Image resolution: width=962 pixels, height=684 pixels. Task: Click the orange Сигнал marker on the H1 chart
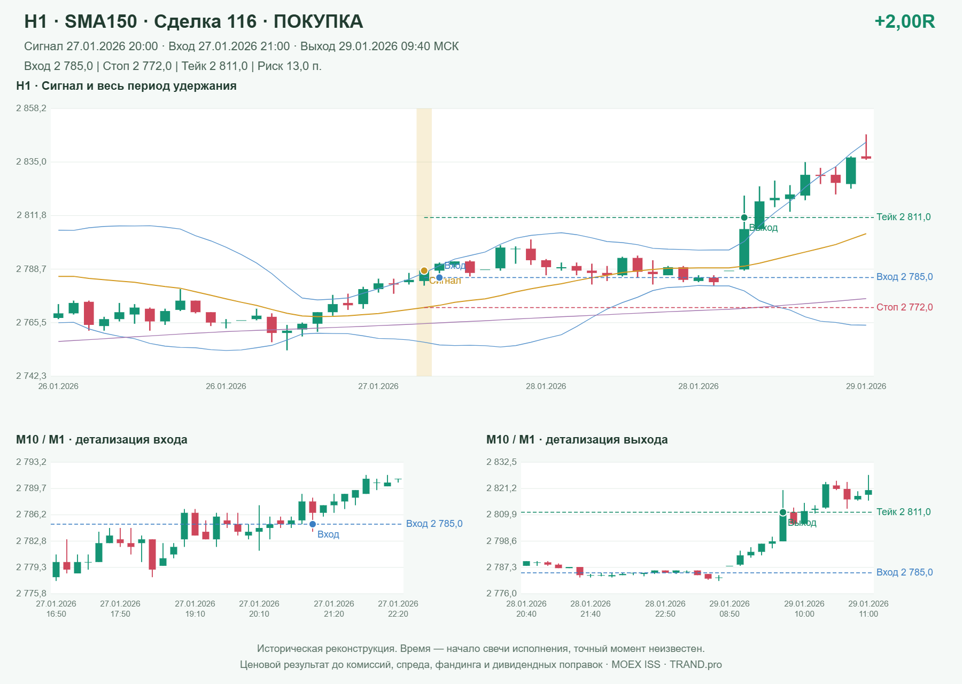pyautogui.click(x=424, y=271)
